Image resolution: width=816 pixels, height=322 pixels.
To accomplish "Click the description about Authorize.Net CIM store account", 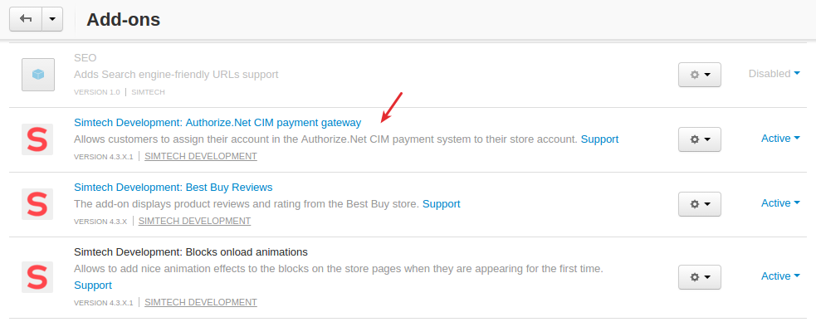I will (x=325, y=139).
